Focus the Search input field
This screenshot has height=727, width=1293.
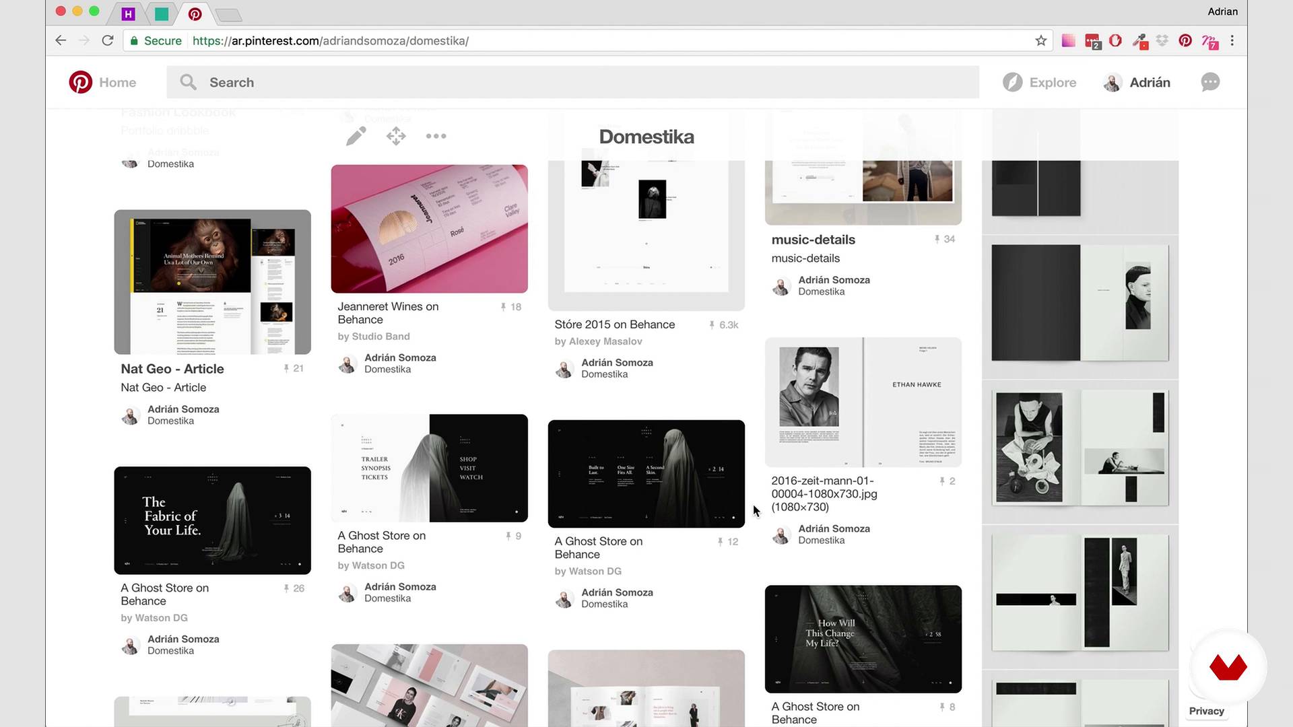(x=572, y=82)
